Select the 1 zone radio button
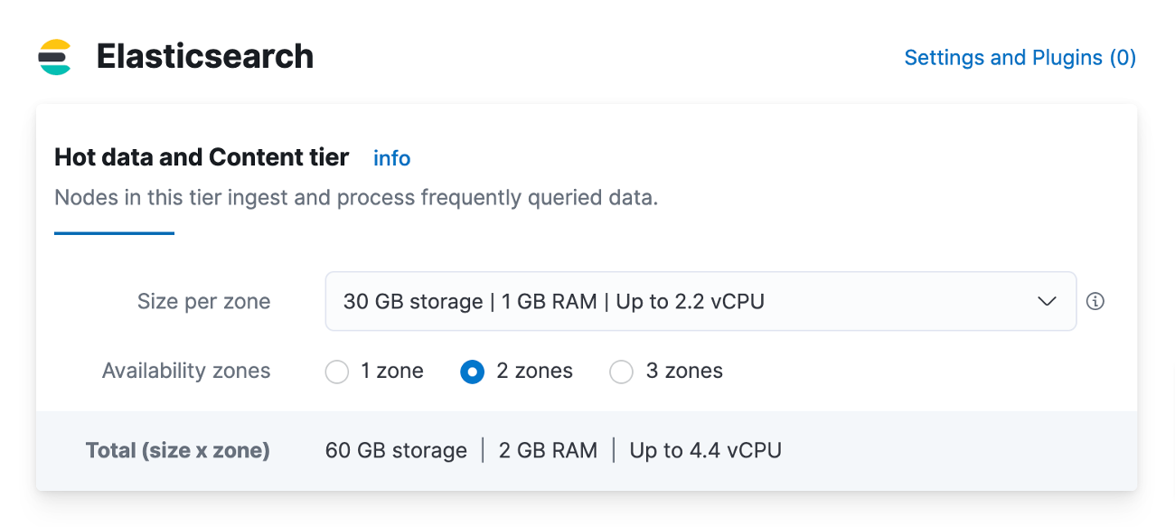The image size is (1175, 527). click(337, 372)
